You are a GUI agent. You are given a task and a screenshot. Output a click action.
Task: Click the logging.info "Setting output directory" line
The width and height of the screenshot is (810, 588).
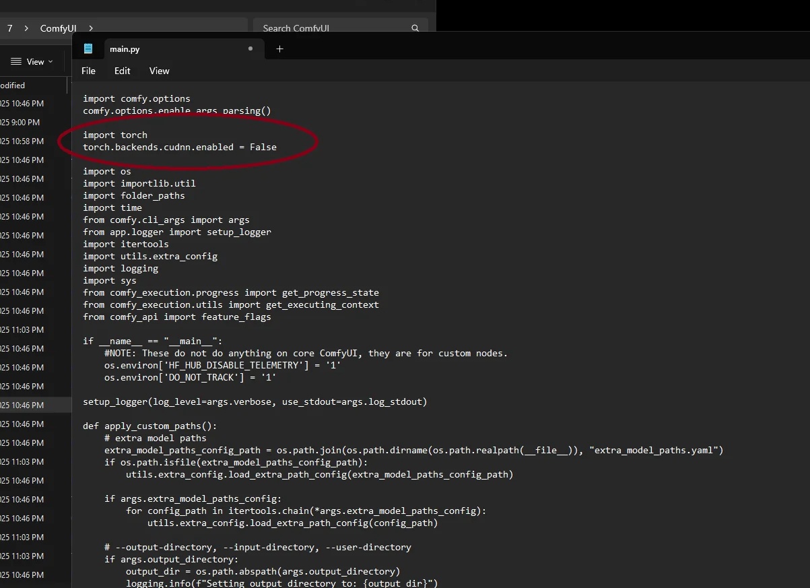282,583
